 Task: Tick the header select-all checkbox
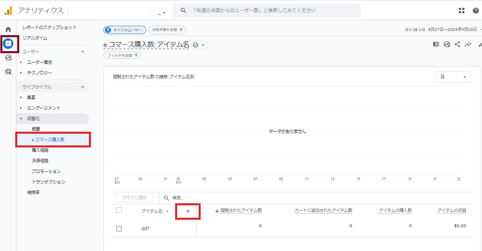[119, 210]
